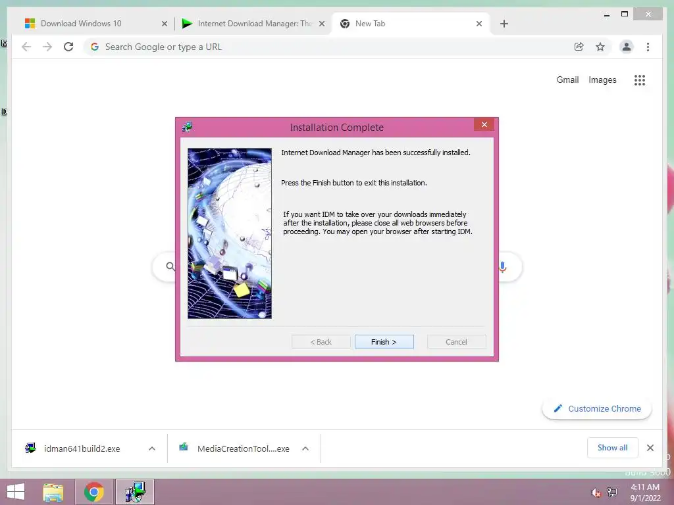Close the Internet Download Manager tab
Viewport: 674px width, 505px height.
[x=321, y=24]
